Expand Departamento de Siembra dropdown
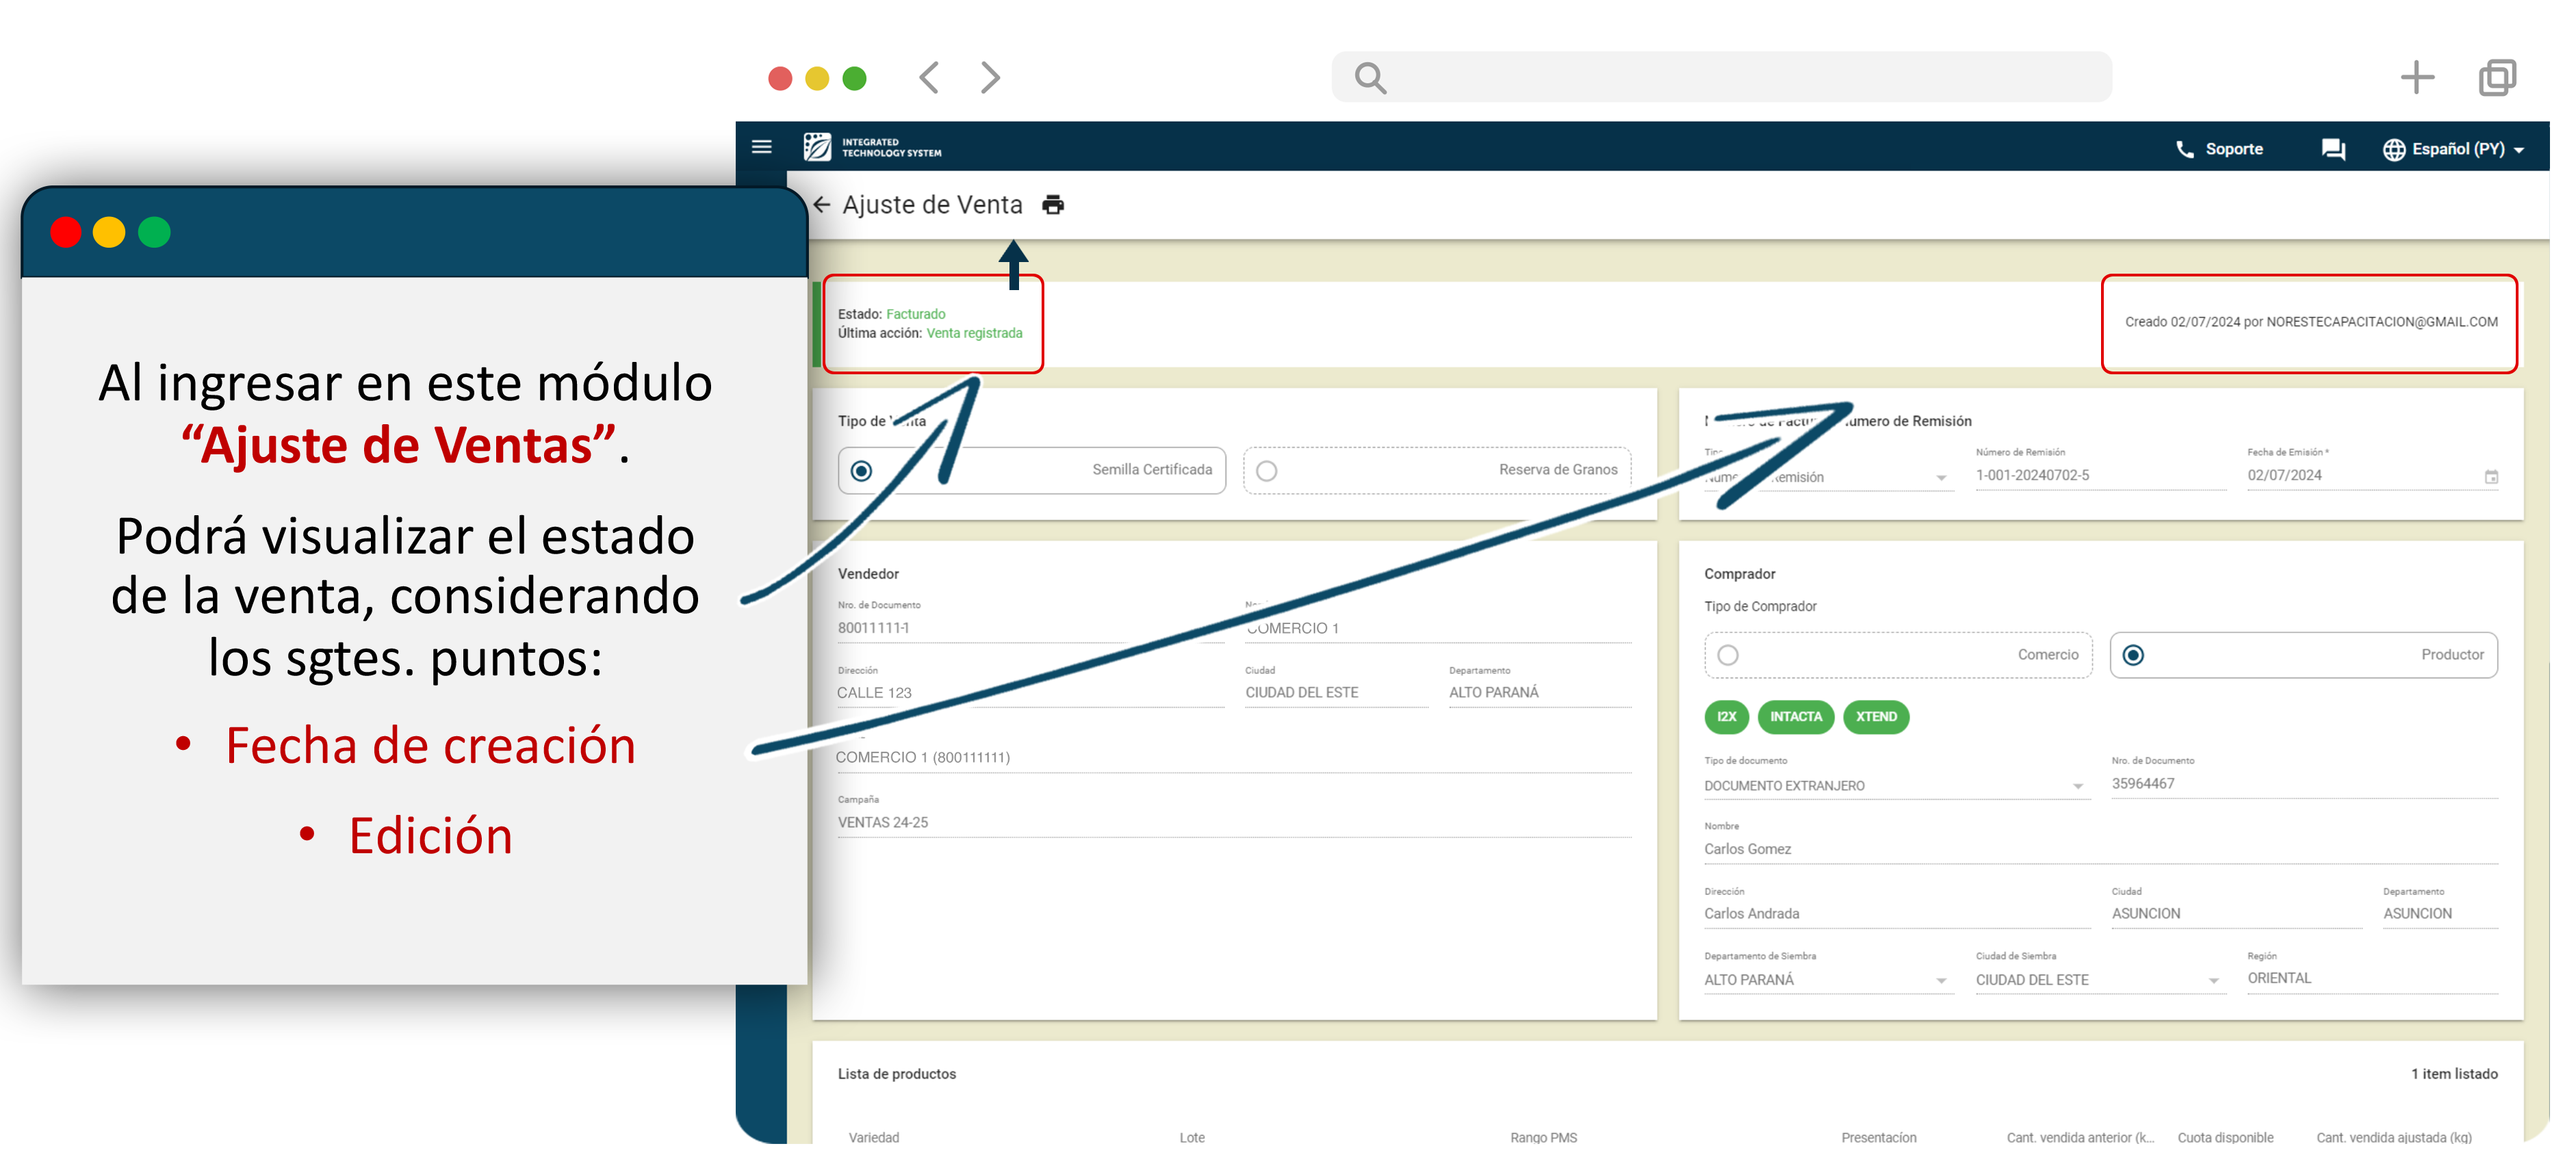The width and height of the screenshot is (2576, 1170). tap(1941, 981)
